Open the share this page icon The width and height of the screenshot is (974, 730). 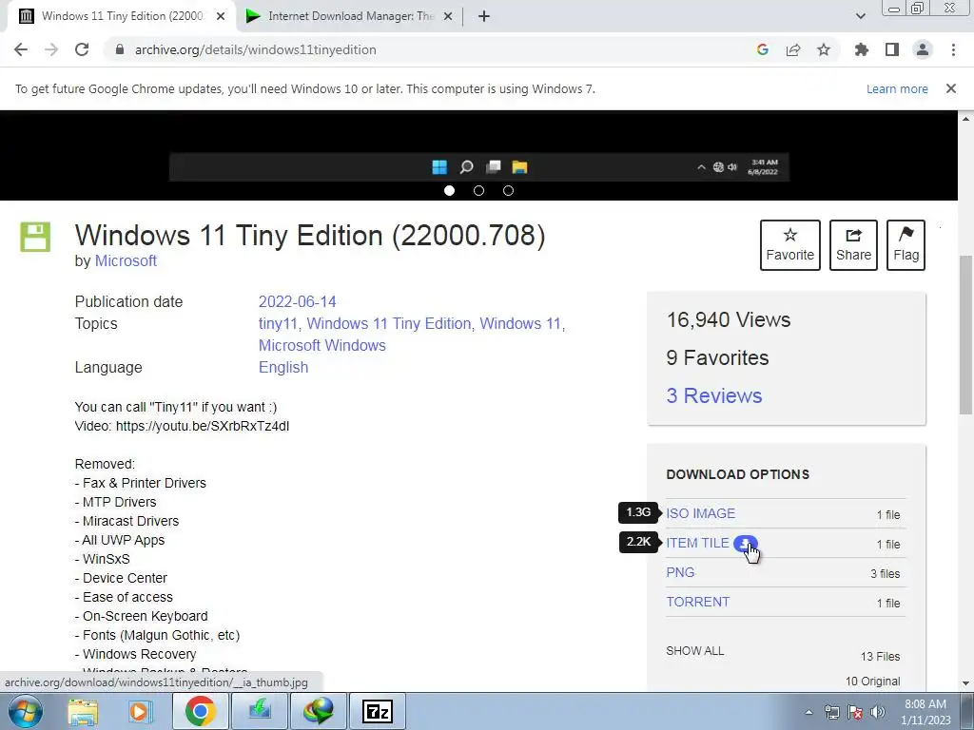[793, 49]
